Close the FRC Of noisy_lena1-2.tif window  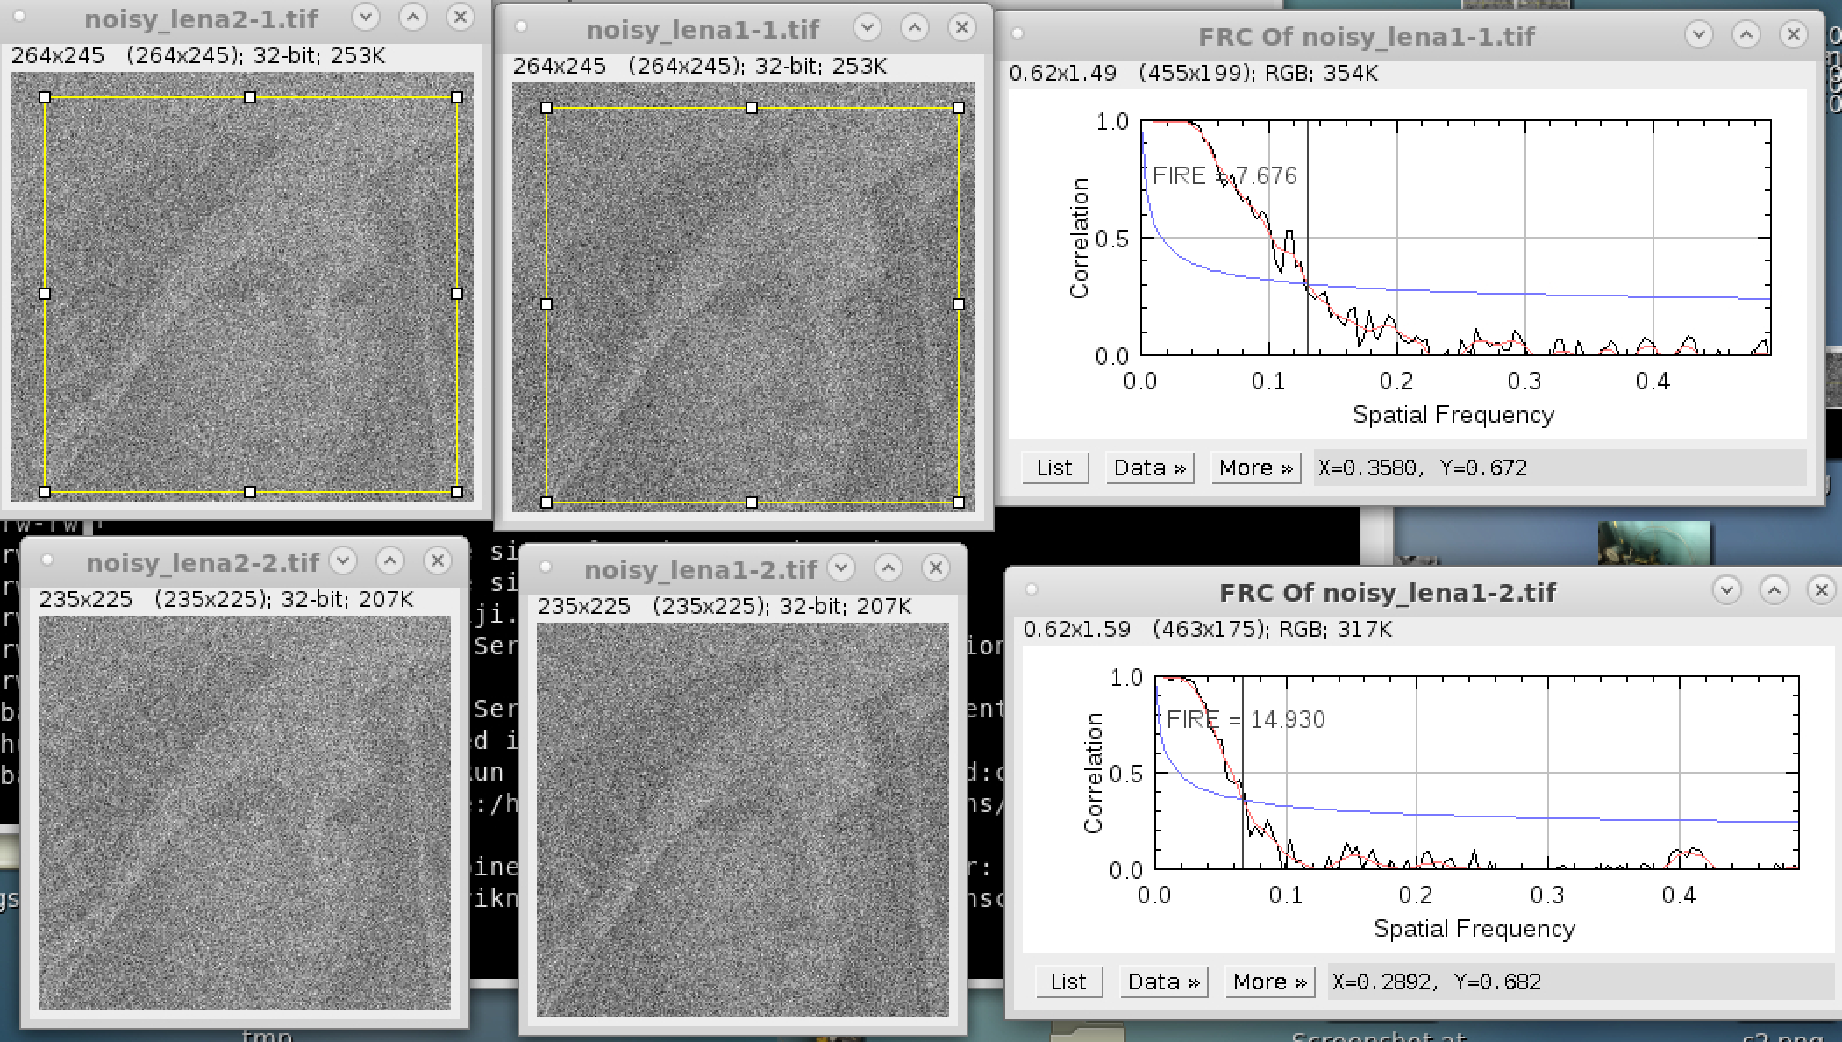coord(1821,590)
